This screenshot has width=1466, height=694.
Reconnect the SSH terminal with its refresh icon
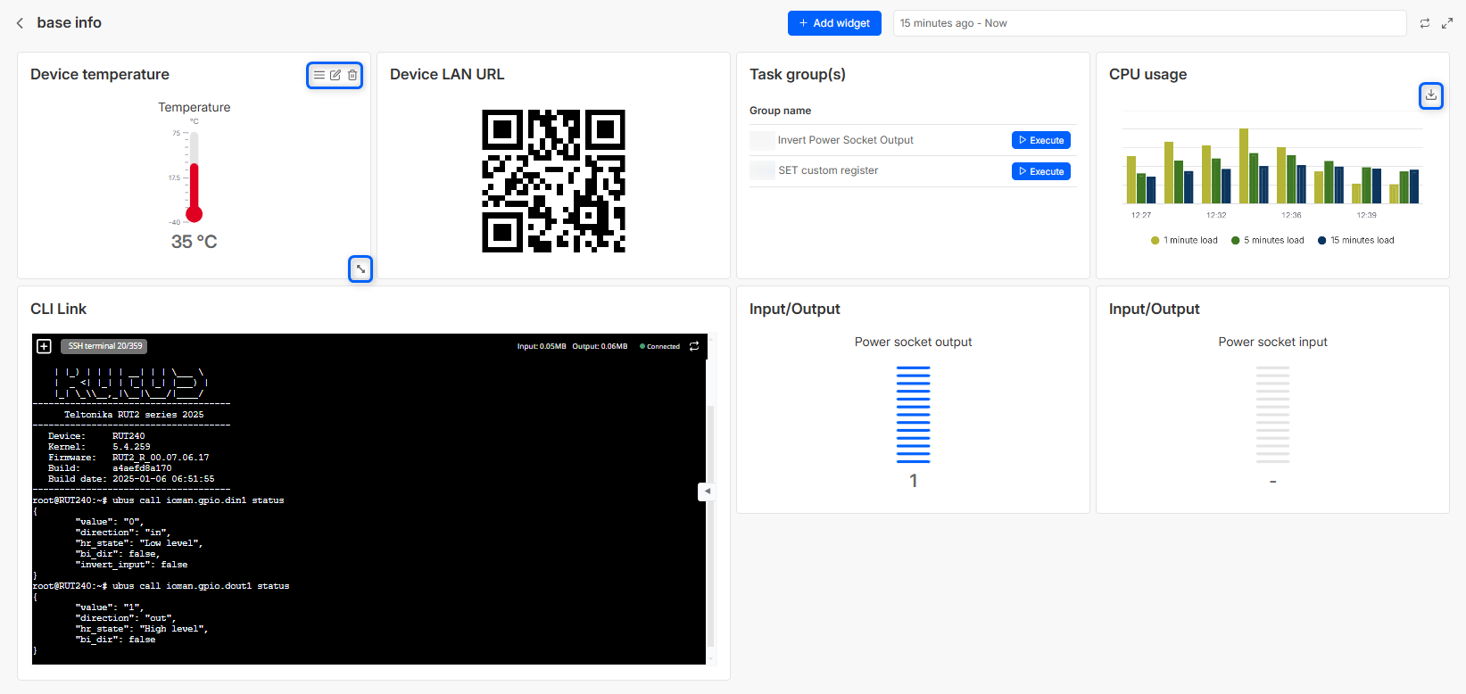[x=694, y=346]
